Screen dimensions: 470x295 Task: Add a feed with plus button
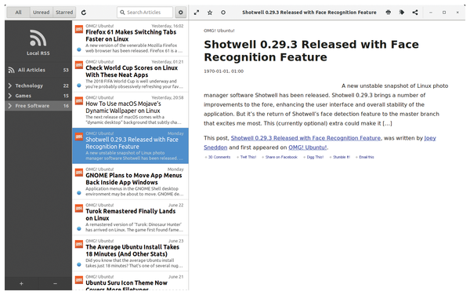point(21,283)
